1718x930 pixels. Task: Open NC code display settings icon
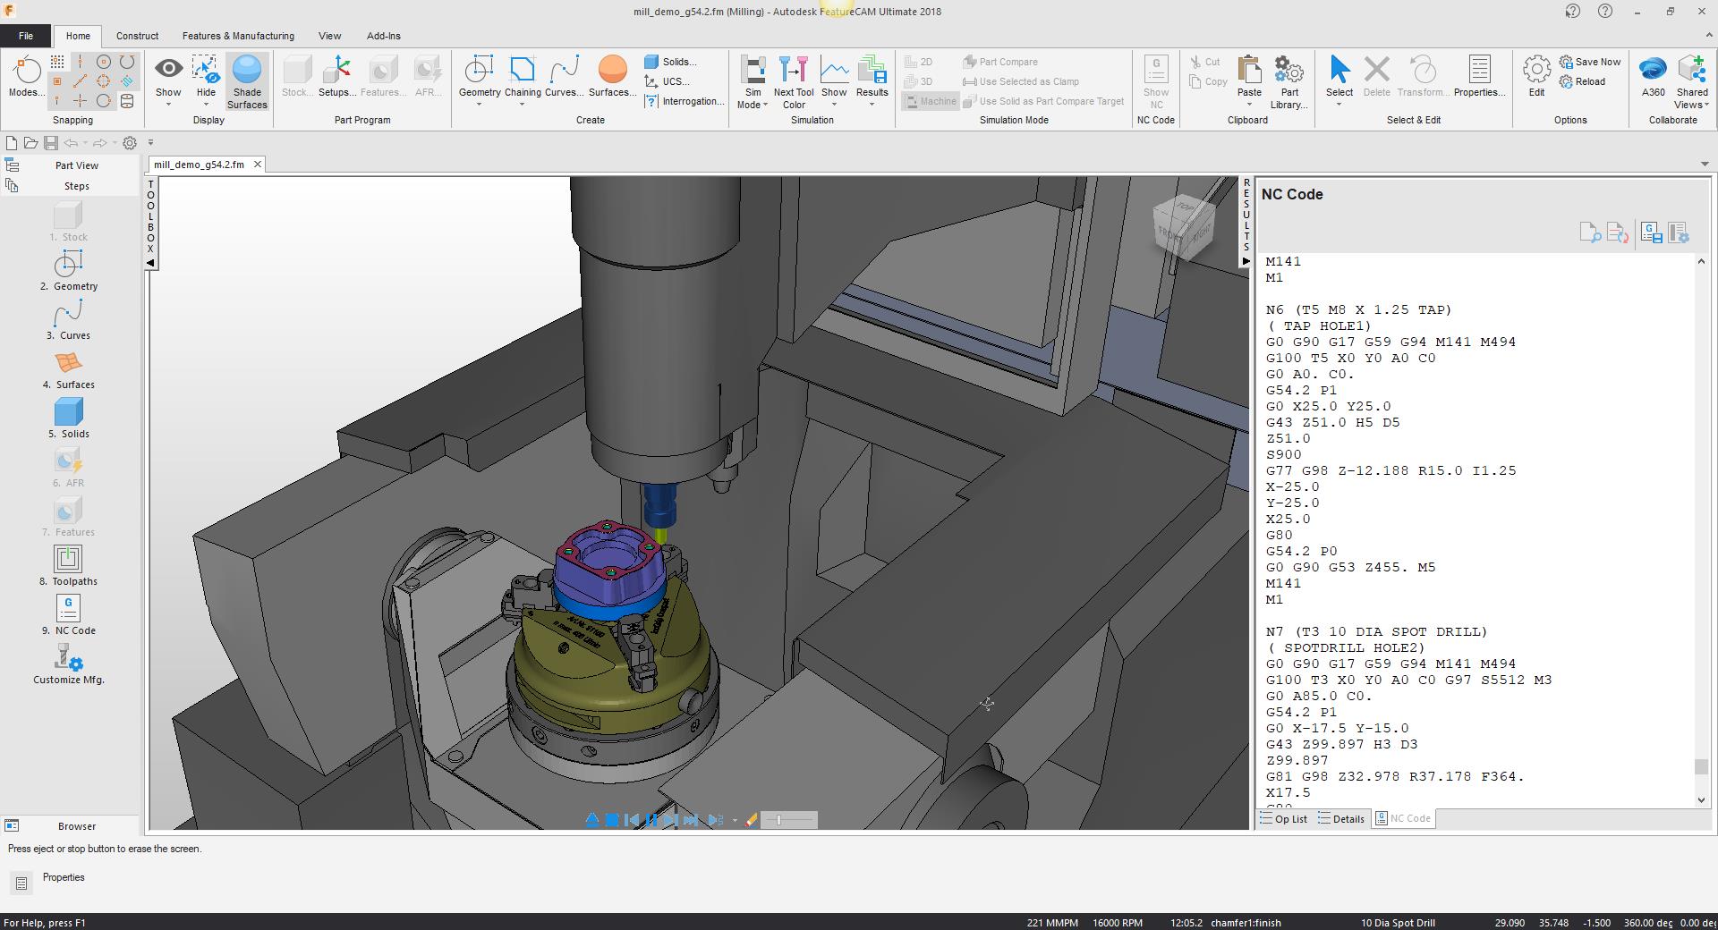(x=1679, y=233)
